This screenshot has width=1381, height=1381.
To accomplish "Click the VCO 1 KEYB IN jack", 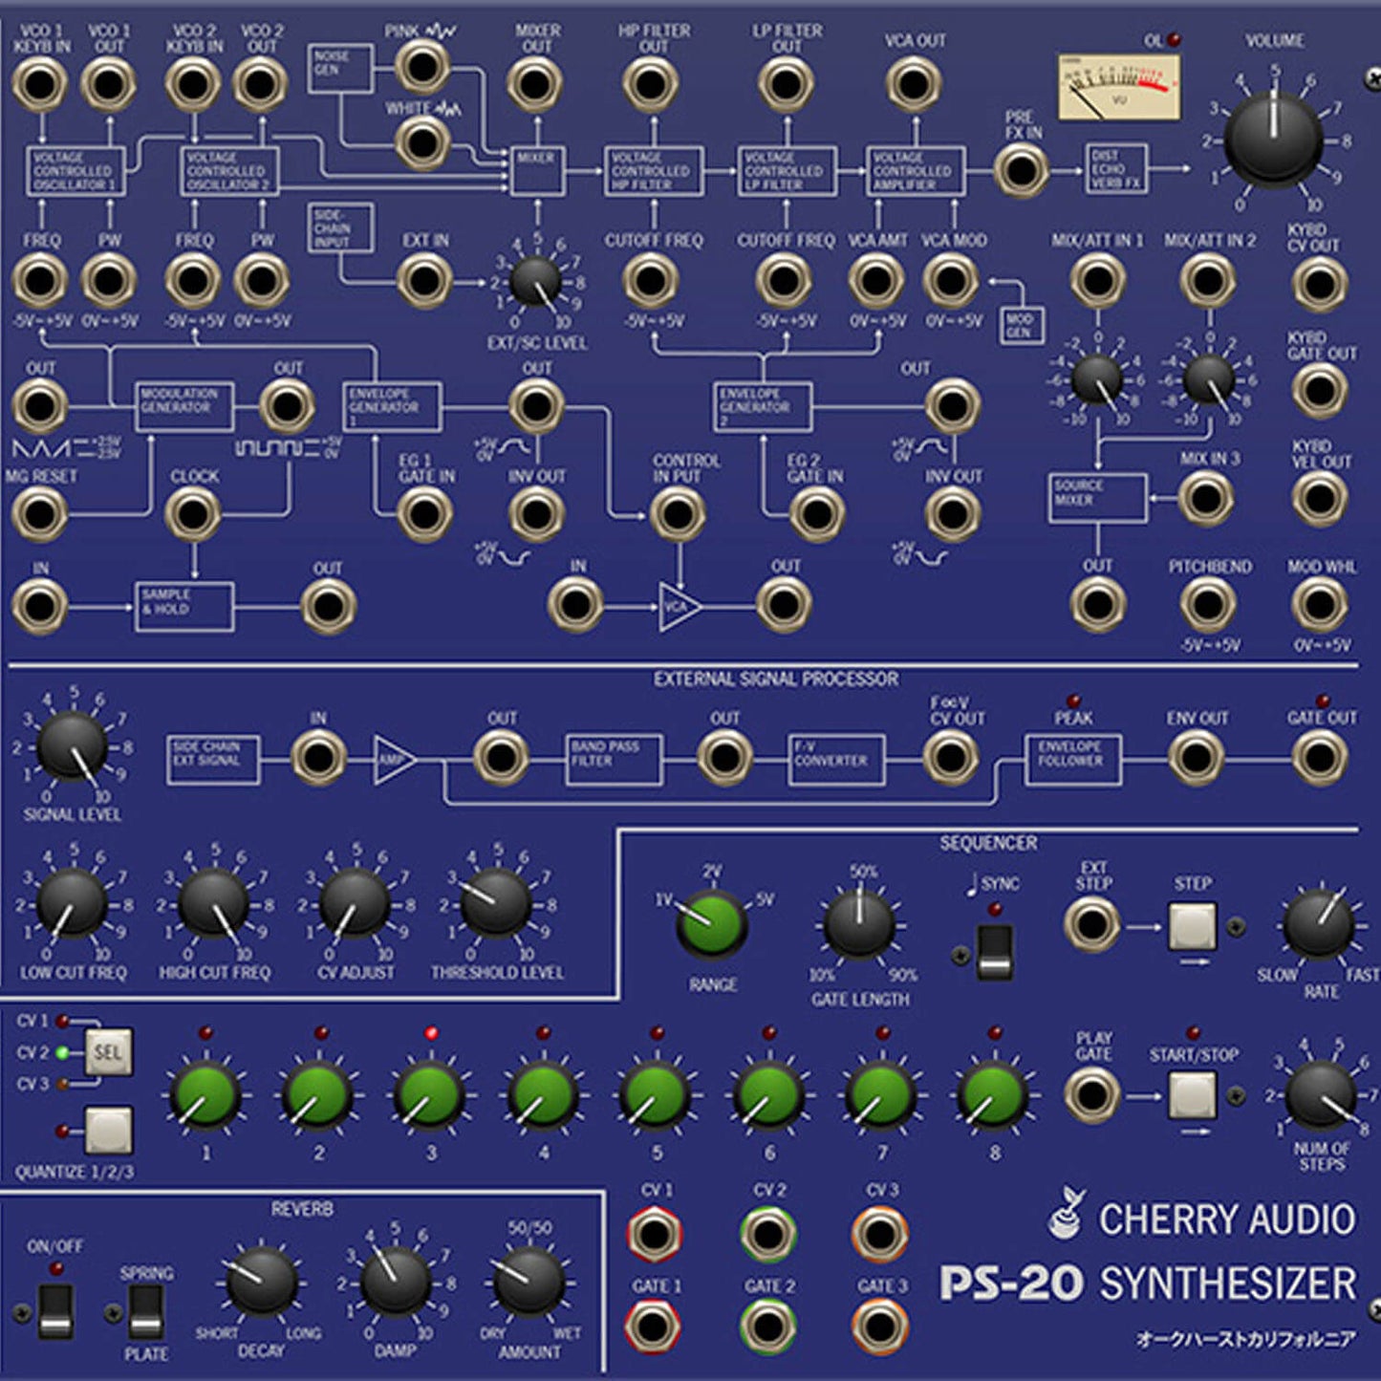I will [x=40, y=84].
